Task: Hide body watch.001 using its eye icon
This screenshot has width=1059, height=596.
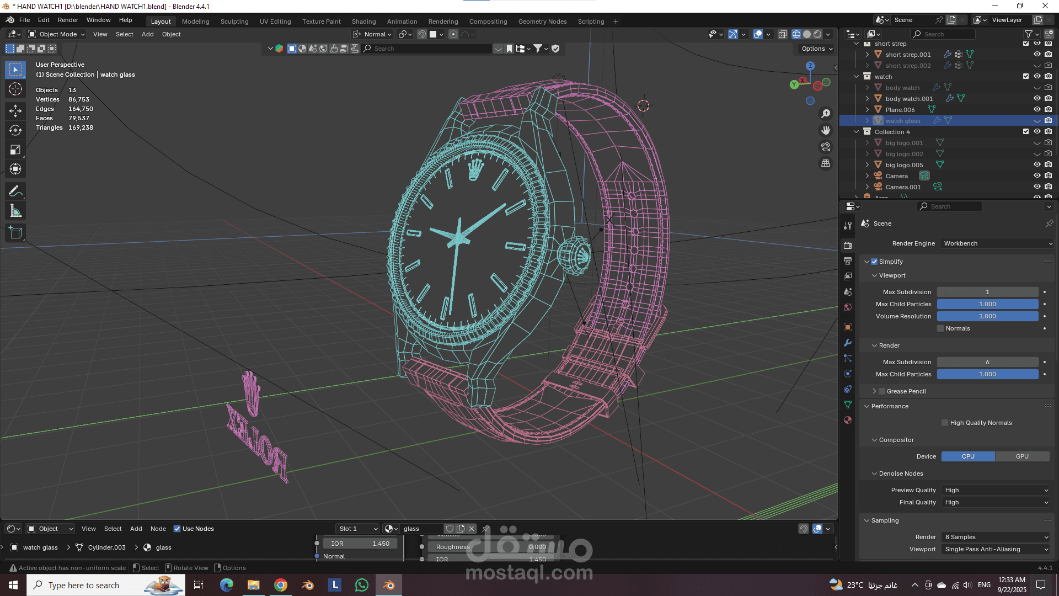Action: click(1037, 98)
